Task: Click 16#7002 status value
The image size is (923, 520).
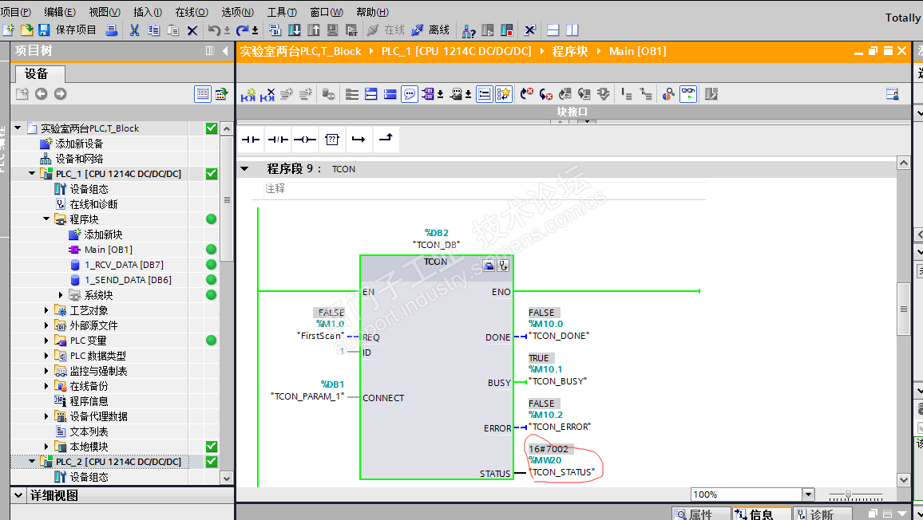Action: pyautogui.click(x=548, y=449)
